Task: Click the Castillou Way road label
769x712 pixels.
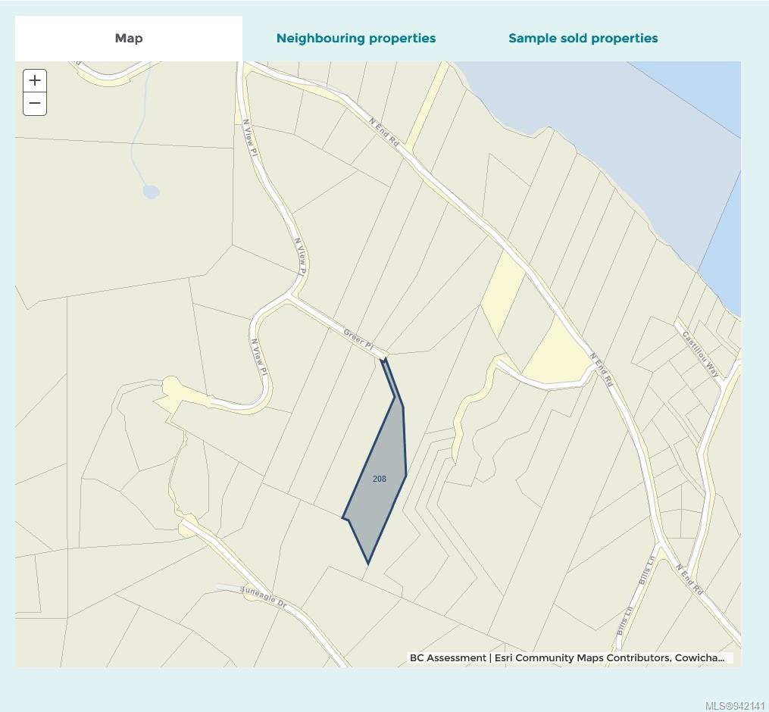Action: pos(700,354)
